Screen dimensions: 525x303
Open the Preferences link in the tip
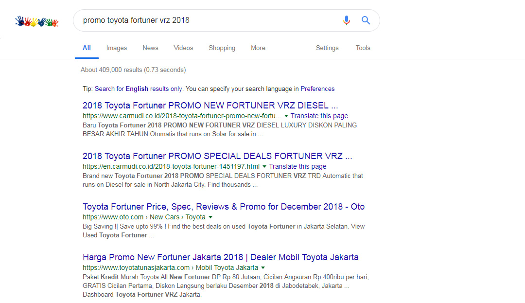point(317,89)
